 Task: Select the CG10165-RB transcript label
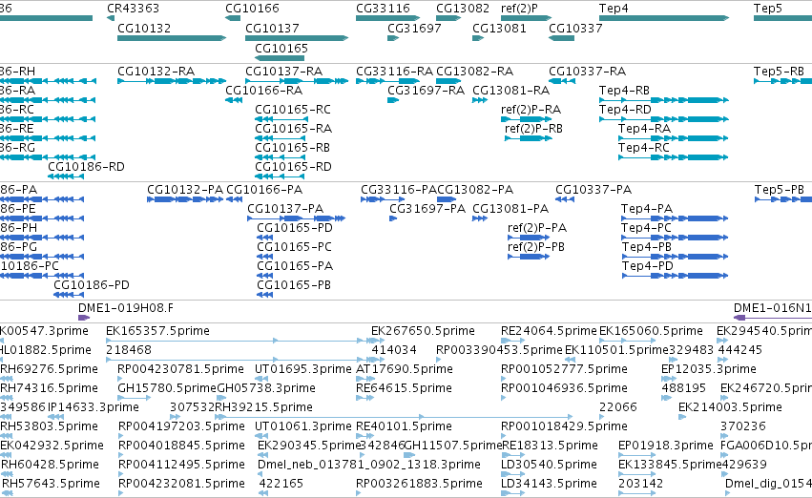pos(293,148)
